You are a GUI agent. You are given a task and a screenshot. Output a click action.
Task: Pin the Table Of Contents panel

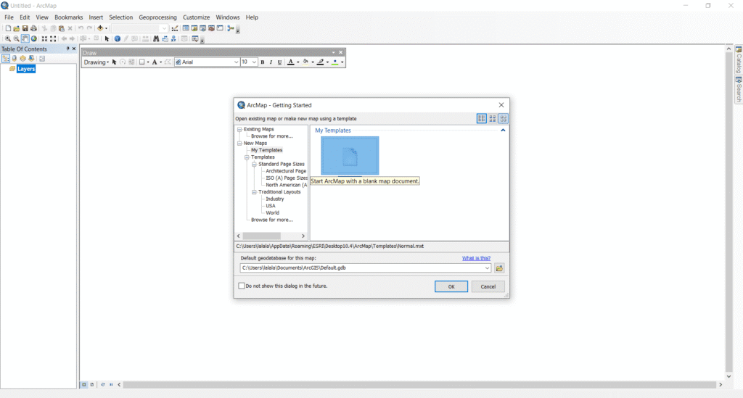click(x=67, y=49)
